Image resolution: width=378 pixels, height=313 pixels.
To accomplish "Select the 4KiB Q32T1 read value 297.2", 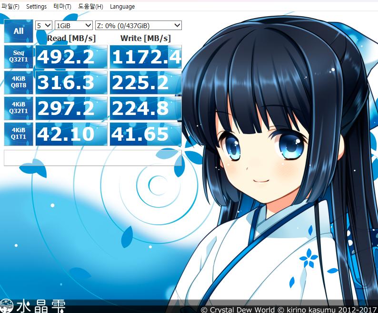I will [x=71, y=108].
